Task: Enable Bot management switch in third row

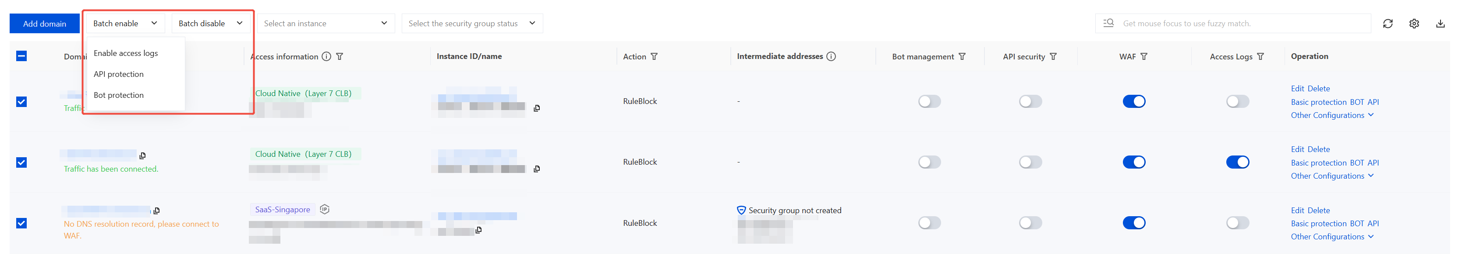Action: [x=929, y=223]
